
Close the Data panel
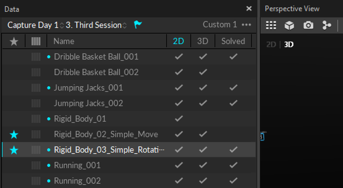click(249, 9)
